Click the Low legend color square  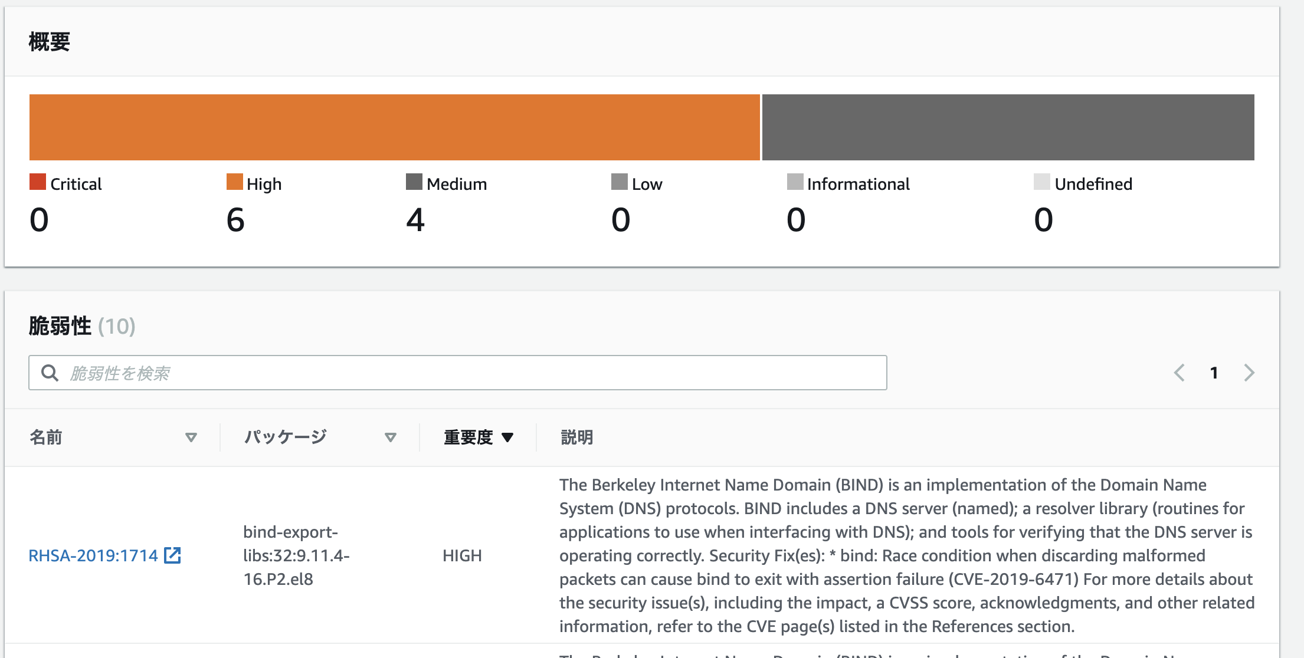(619, 182)
